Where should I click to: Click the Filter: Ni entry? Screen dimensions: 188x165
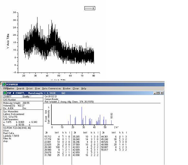click(7, 139)
